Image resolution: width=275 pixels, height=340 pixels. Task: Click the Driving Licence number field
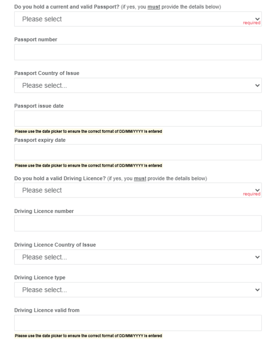(x=138, y=223)
